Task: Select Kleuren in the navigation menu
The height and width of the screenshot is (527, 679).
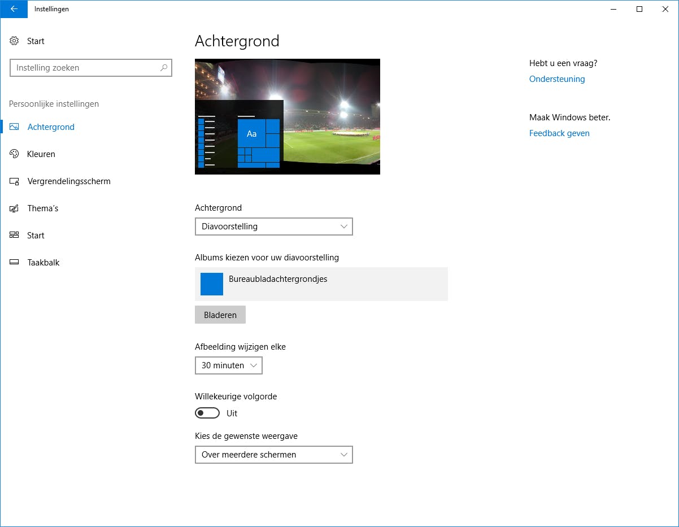Action: (41, 154)
